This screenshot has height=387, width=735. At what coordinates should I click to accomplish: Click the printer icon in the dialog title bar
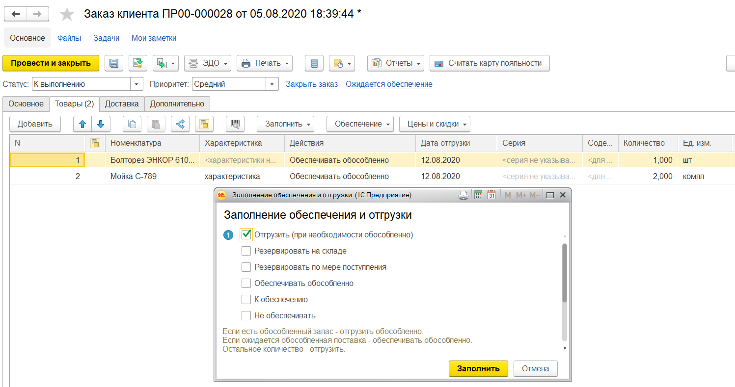point(463,195)
